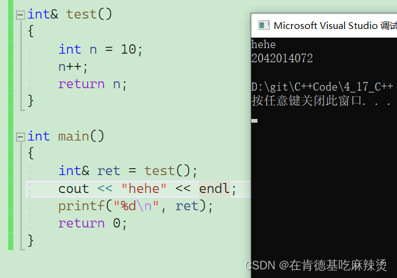Click the console output number 2042014072
The width and height of the screenshot is (397, 278).
point(282,59)
